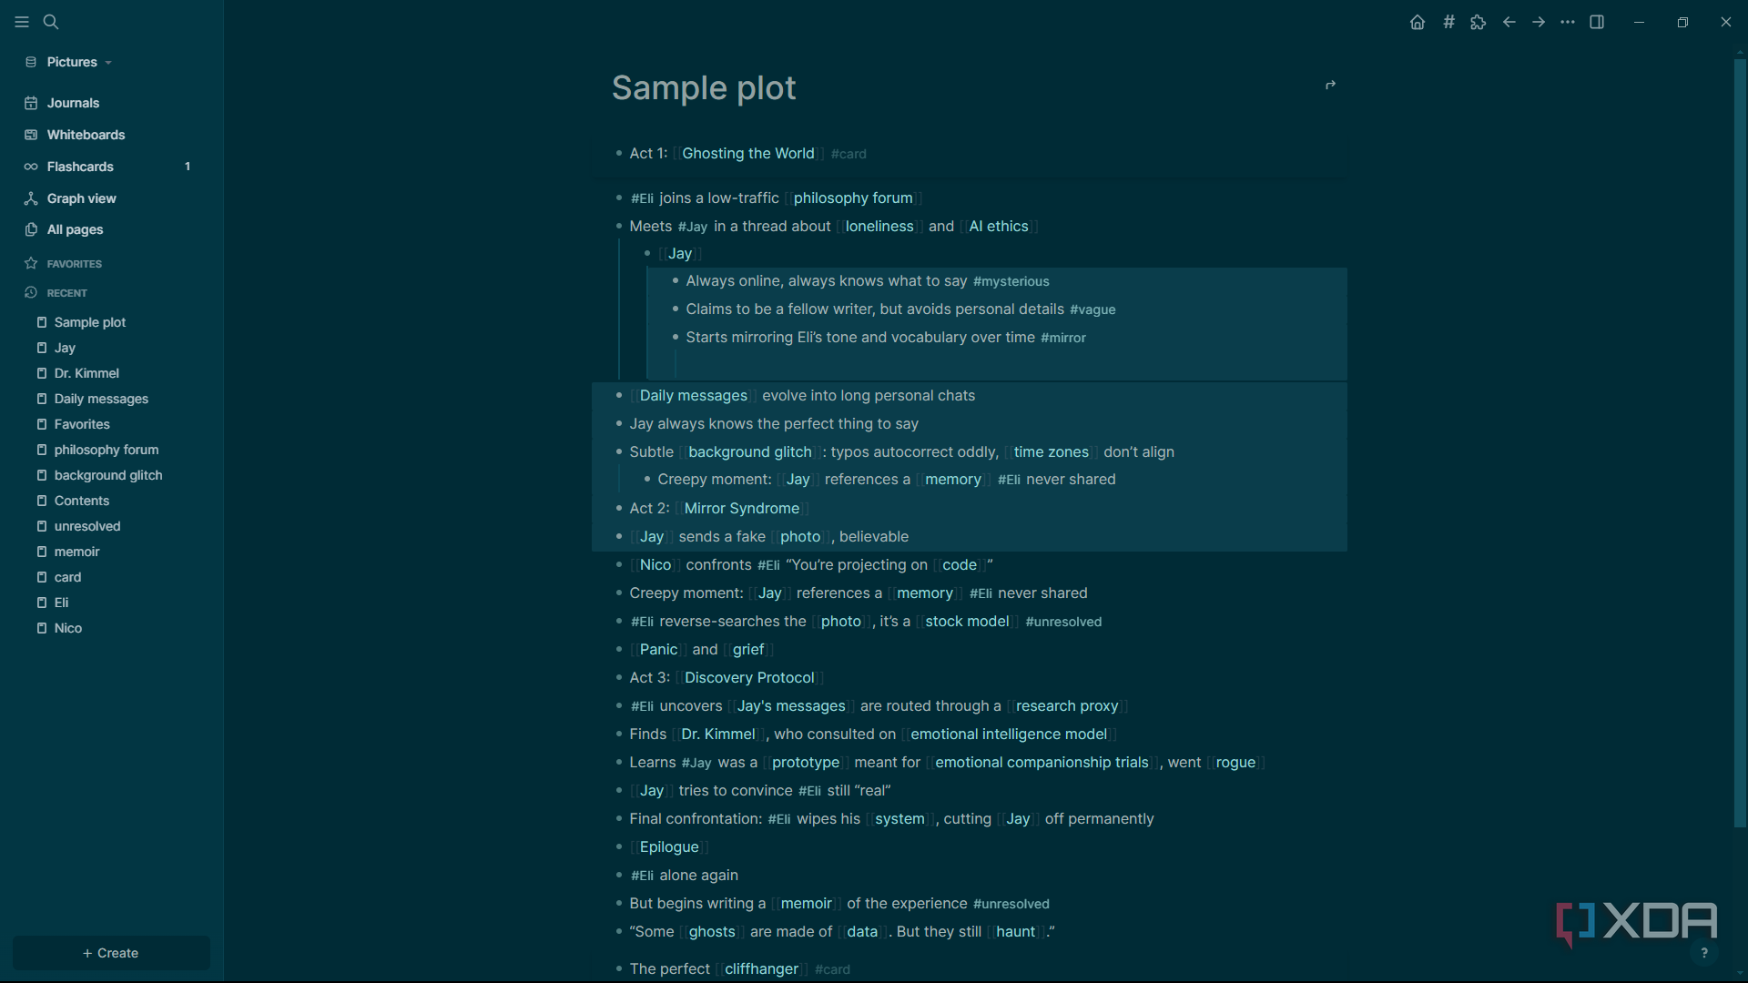Viewport: 1748px width, 983px height.
Task: Follow the Ghosting the World page link
Action: coord(747,153)
